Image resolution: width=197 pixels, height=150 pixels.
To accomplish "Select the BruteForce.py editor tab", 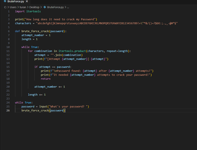I will click(x=15, y=2).
